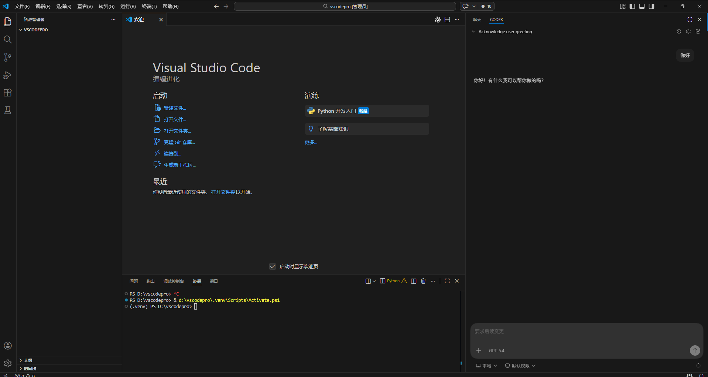Screen dimensions: 708x377
Task: Open the 了解基础知识 walkthrough
Action: 367,129
